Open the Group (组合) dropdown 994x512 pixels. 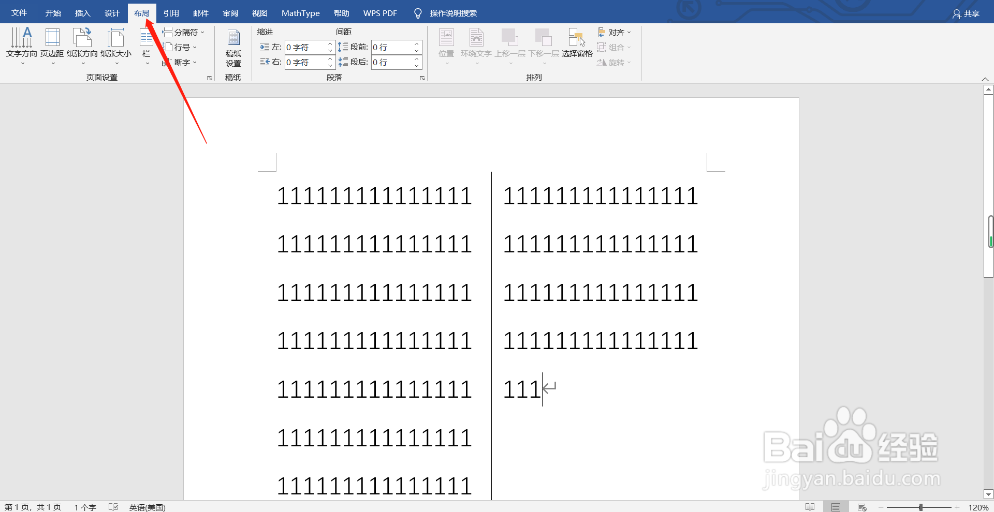(614, 47)
